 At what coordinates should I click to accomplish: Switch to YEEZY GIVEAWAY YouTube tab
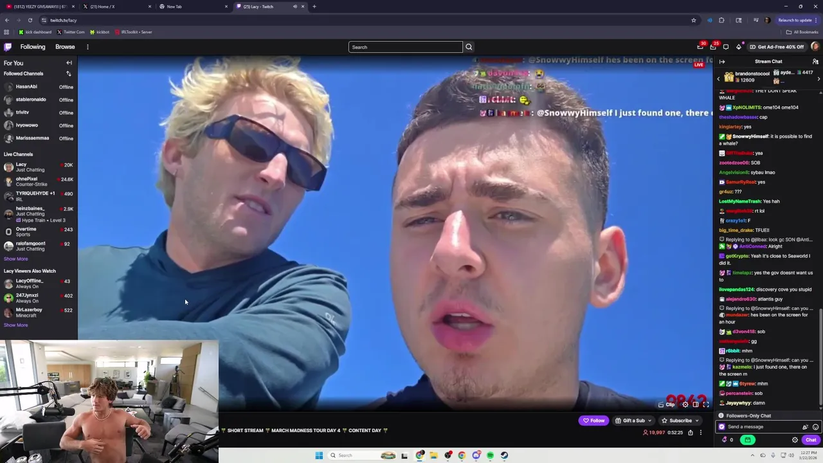(39, 6)
